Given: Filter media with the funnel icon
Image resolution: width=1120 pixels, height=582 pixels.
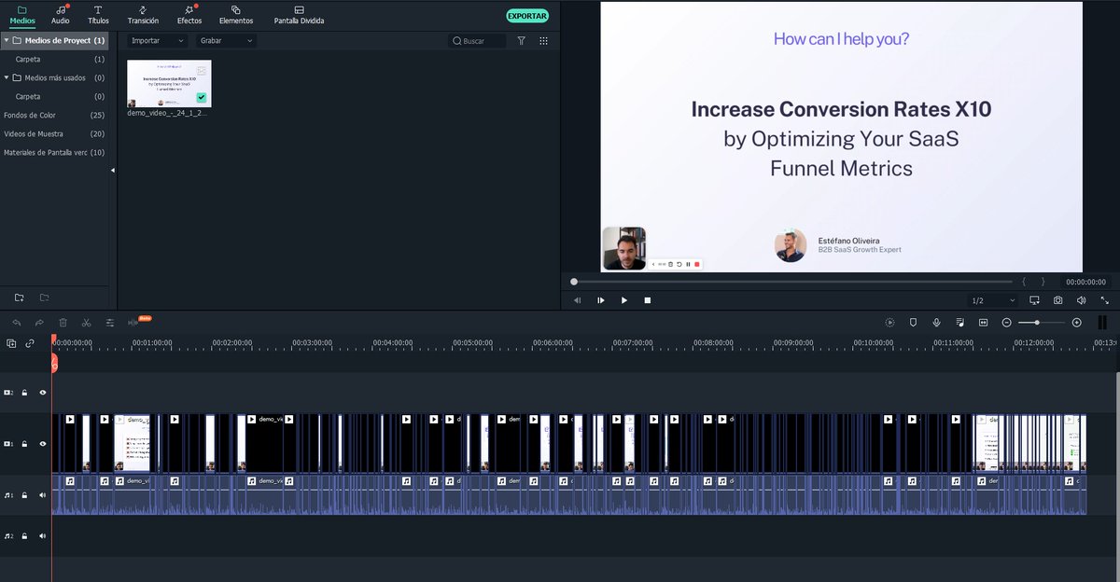Looking at the screenshot, I should click(x=521, y=41).
